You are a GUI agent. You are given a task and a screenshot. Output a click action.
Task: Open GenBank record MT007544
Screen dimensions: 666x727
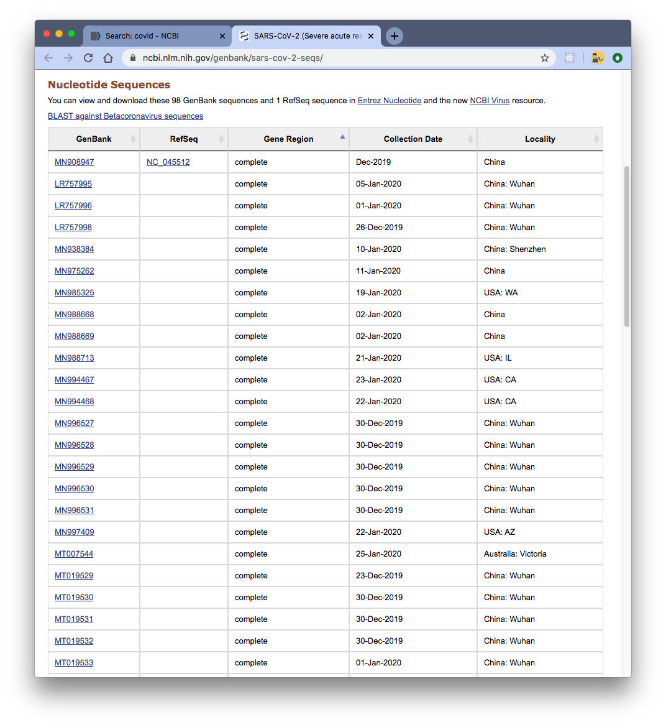[74, 555]
